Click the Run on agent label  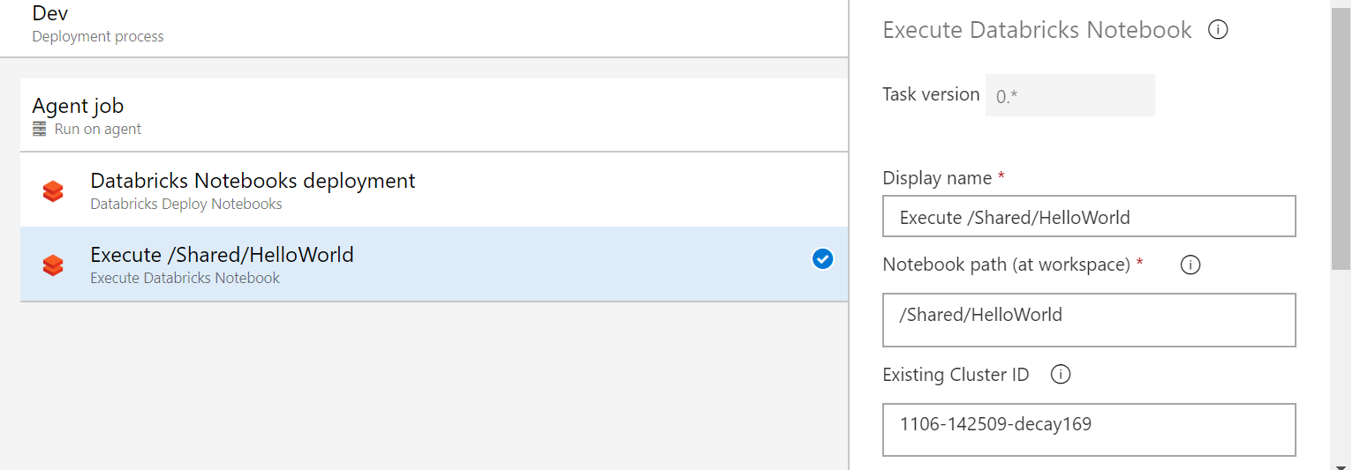coord(98,130)
